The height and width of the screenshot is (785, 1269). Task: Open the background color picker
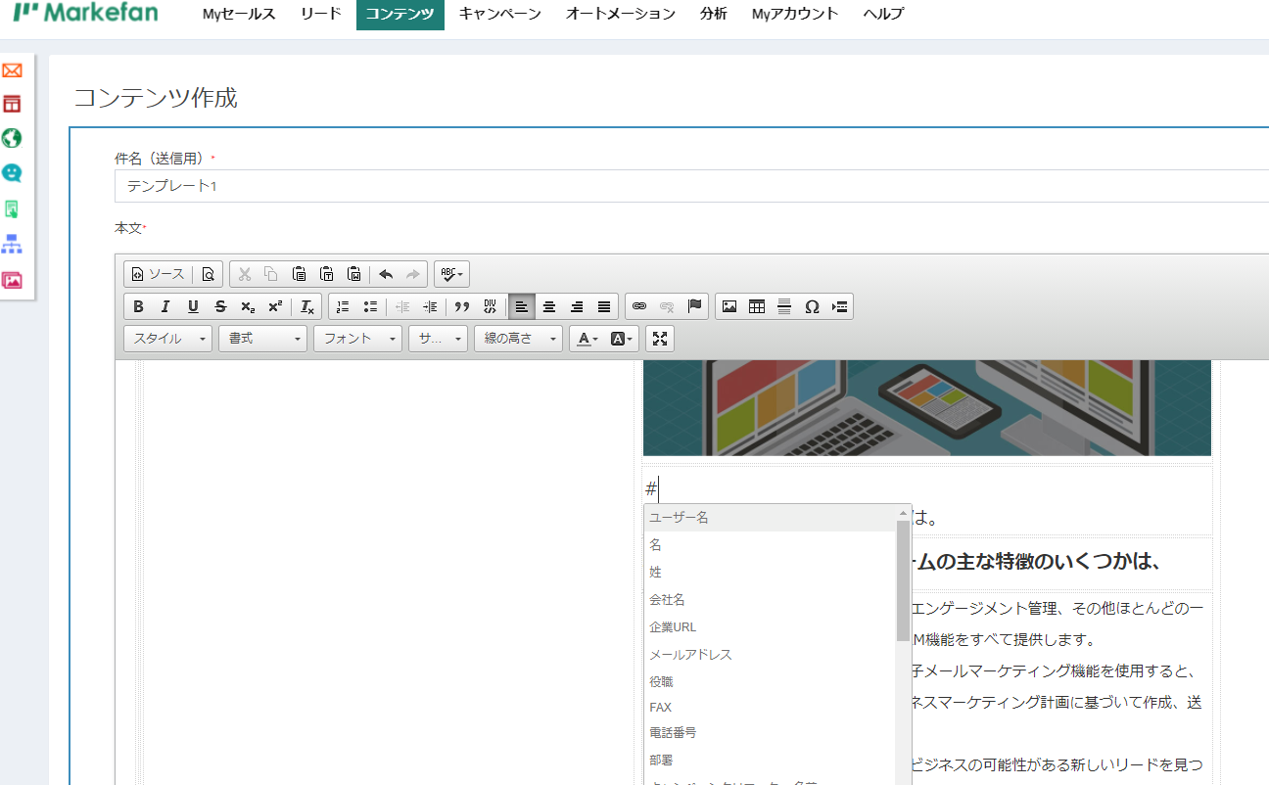[x=623, y=339]
